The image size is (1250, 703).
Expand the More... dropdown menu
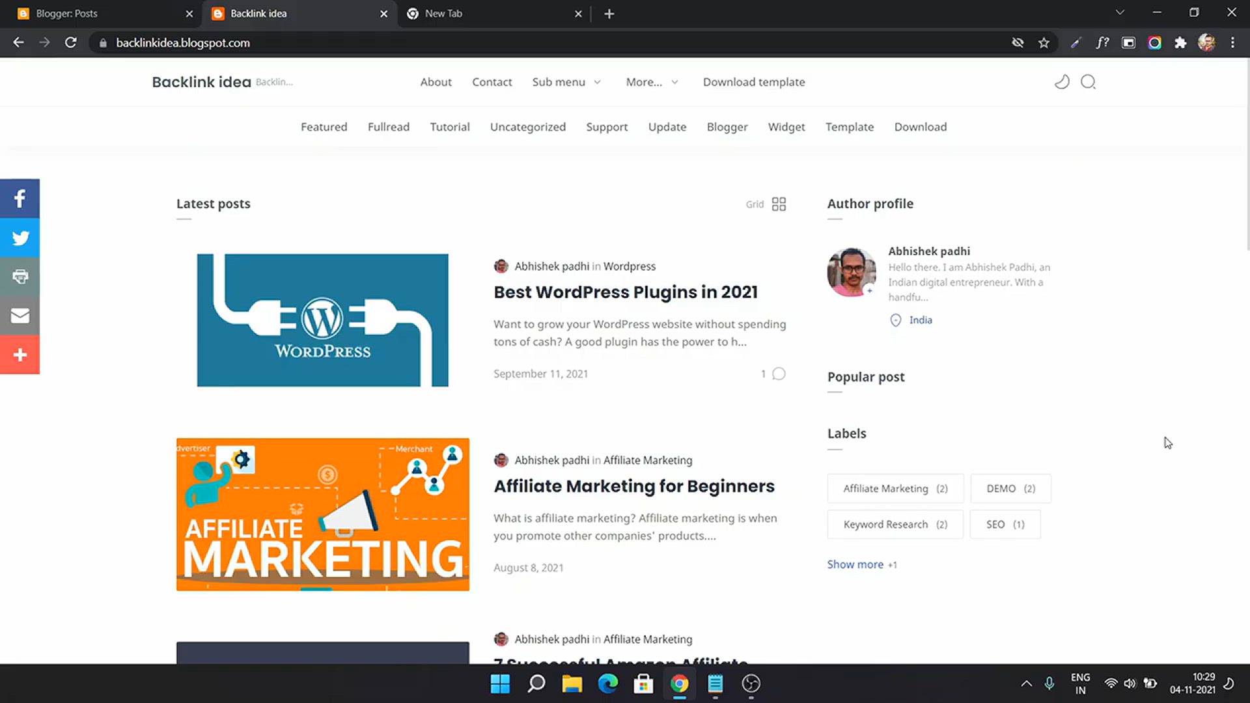click(x=652, y=82)
